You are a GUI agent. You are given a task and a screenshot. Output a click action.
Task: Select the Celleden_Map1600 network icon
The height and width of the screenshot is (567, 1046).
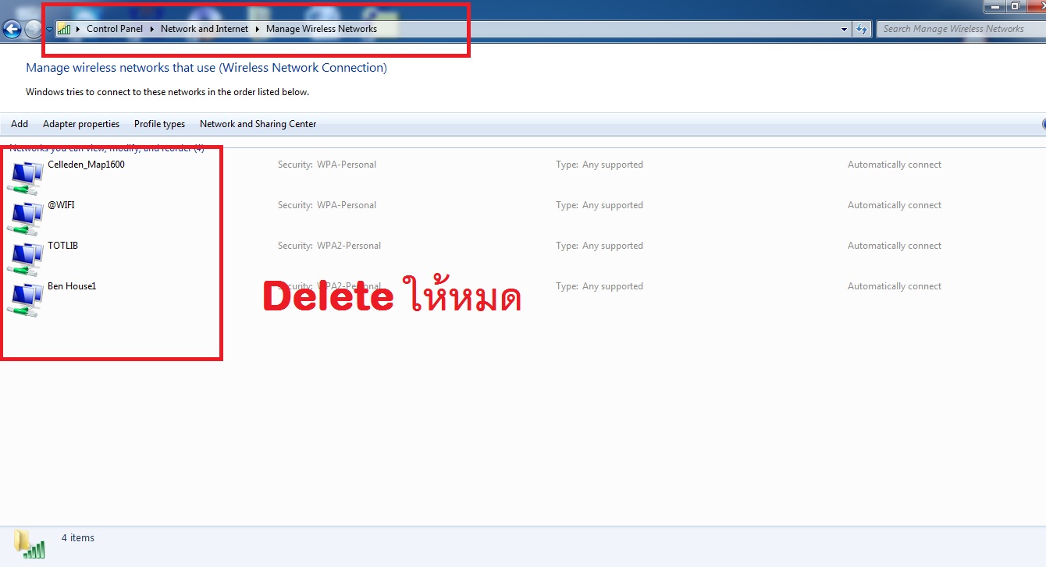pyautogui.click(x=25, y=178)
